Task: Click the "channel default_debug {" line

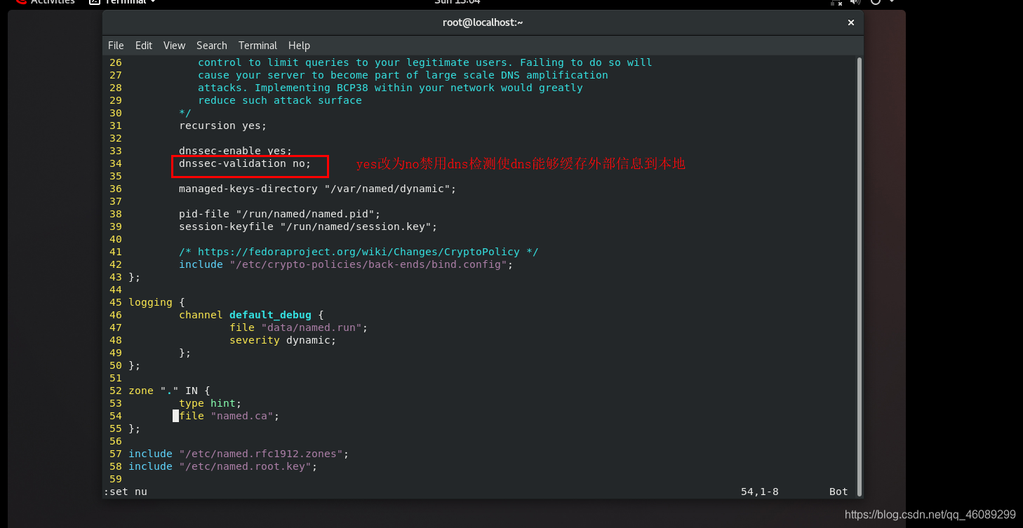Action: pos(251,315)
